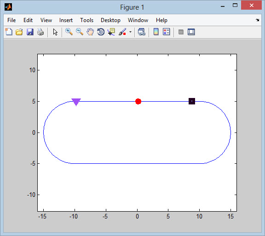Select the Edit Plot arrow tool
The image size is (265, 236).
(55, 32)
